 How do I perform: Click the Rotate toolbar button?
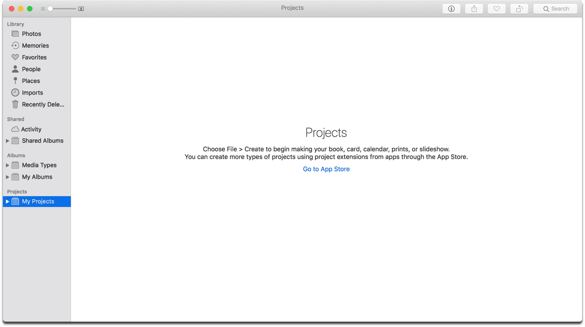(519, 9)
